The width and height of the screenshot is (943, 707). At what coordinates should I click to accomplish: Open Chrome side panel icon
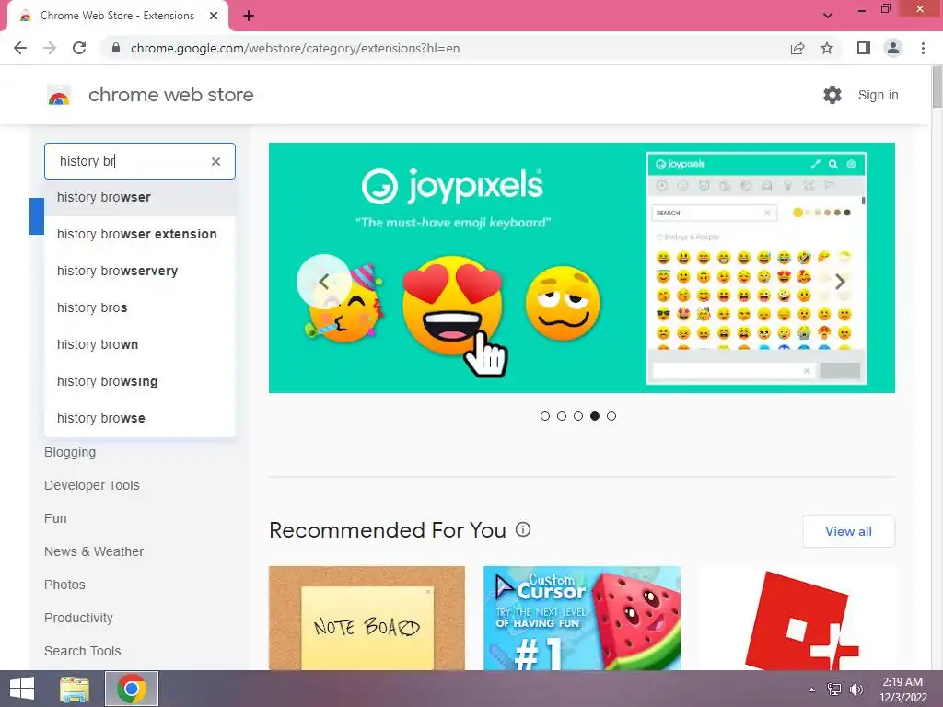pyautogui.click(x=864, y=48)
